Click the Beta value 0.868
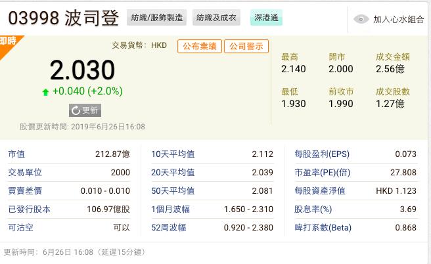The width and height of the screenshot is (431, 264). click(406, 228)
